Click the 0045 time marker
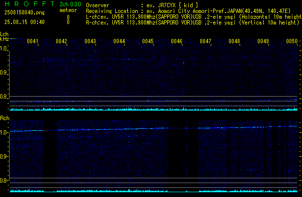This screenshot has height=197, width=302. (x=148, y=41)
